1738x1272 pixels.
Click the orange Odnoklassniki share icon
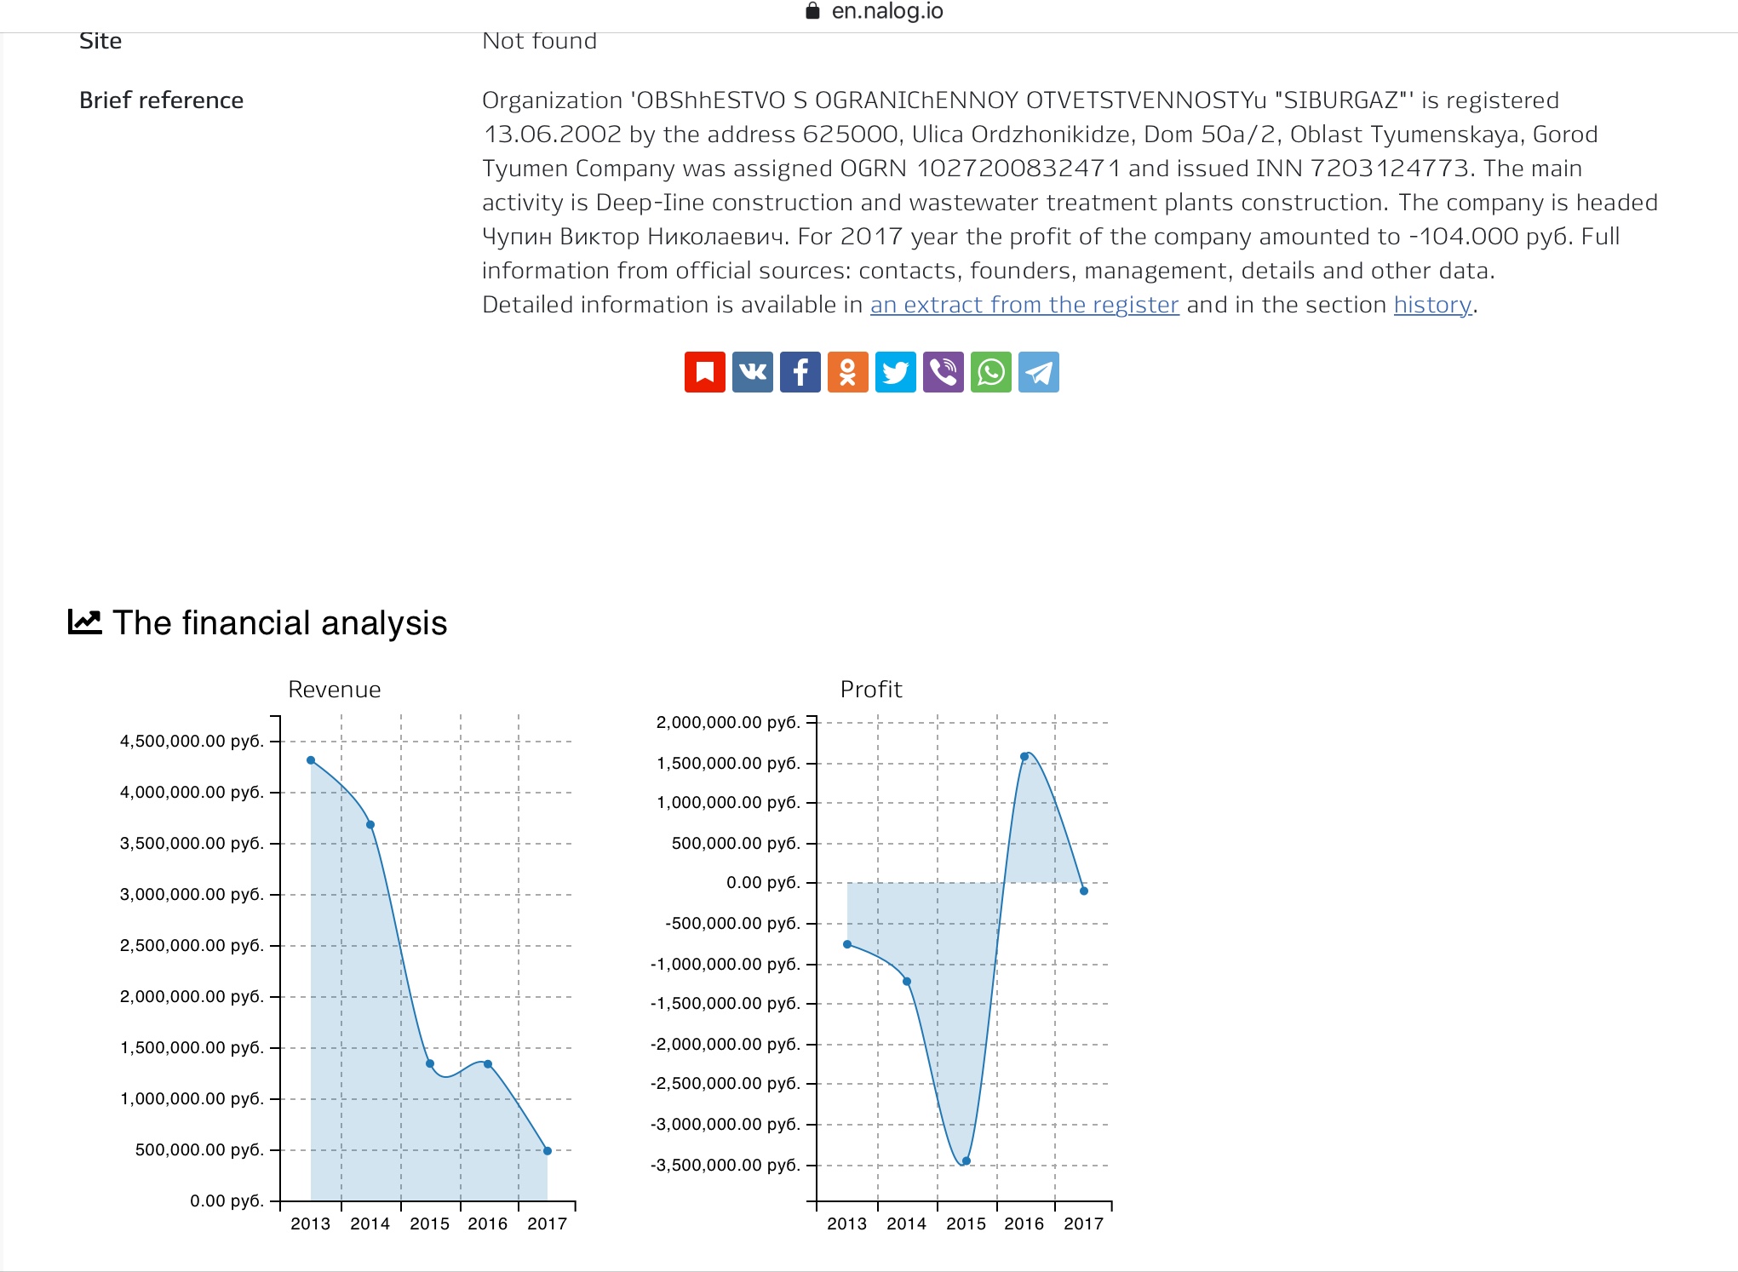coord(847,372)
